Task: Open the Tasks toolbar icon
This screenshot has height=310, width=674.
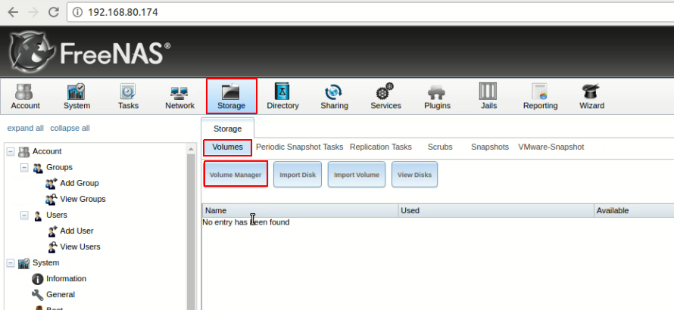Action: point(128,96)
